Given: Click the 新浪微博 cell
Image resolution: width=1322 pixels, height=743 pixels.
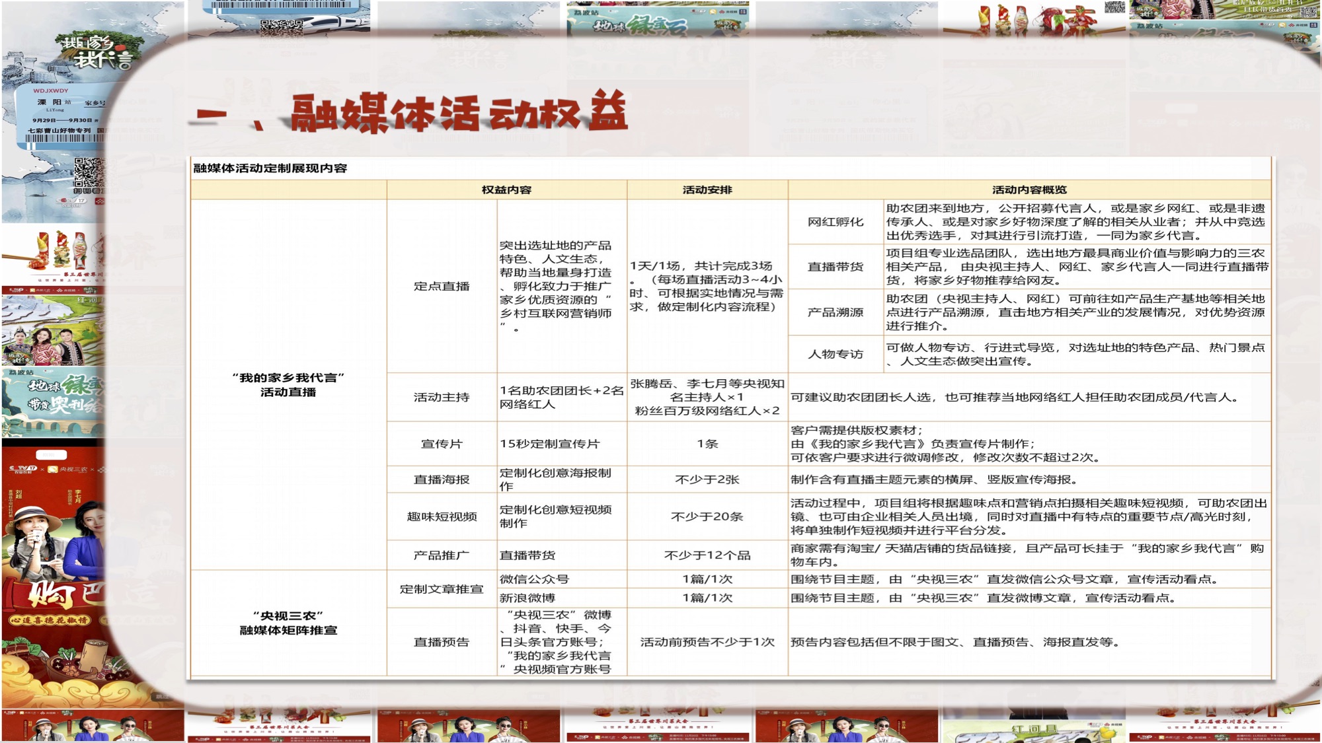Looking at the screenshot, I should pyautogui.click(x=527, y=598).
